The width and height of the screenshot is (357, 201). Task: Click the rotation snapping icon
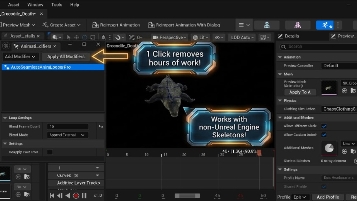tap(132, 37)
